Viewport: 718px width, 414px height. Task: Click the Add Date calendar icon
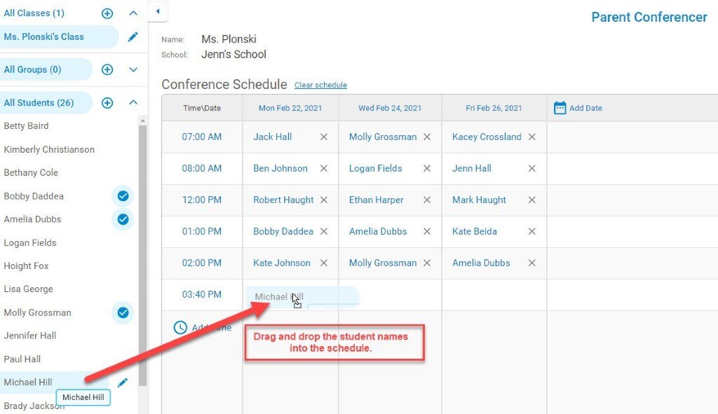[x=560, y=108]
